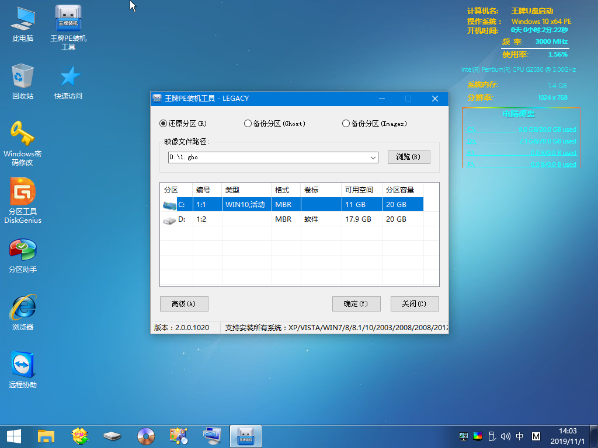Click the 格式 column header

pyautogui.click(x=286, y=190)
